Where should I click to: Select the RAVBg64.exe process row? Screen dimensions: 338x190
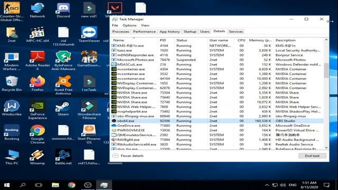[x=217, y=139]
